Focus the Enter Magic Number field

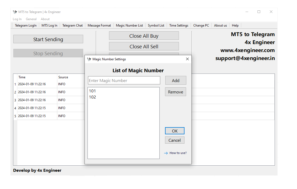[x=124, y=80]
